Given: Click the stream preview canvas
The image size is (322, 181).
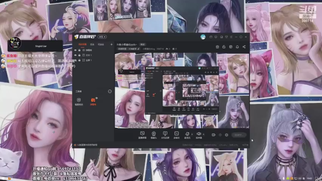Looking at the screenshot, I should [182, 90].
